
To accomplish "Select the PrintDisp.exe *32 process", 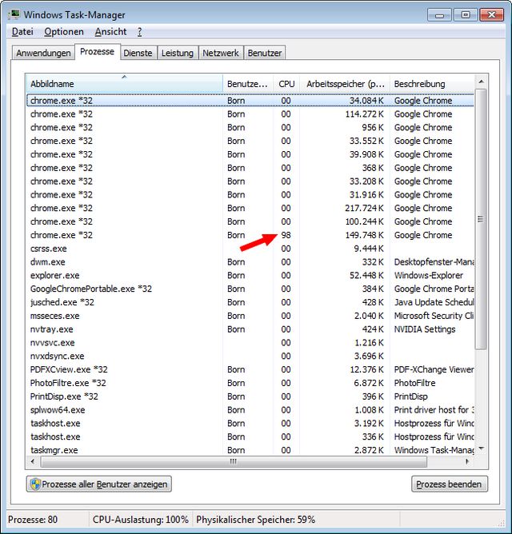I will [250, 397].
